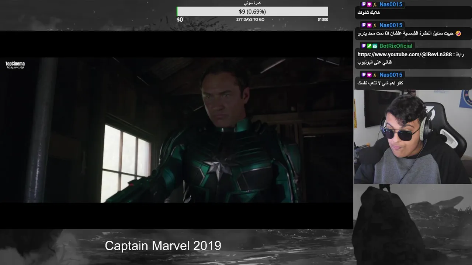Click the Twitch badge above the 'كفو اهم شي' message
This screenshot has width=472, height=265.
(x=363, y=75)
